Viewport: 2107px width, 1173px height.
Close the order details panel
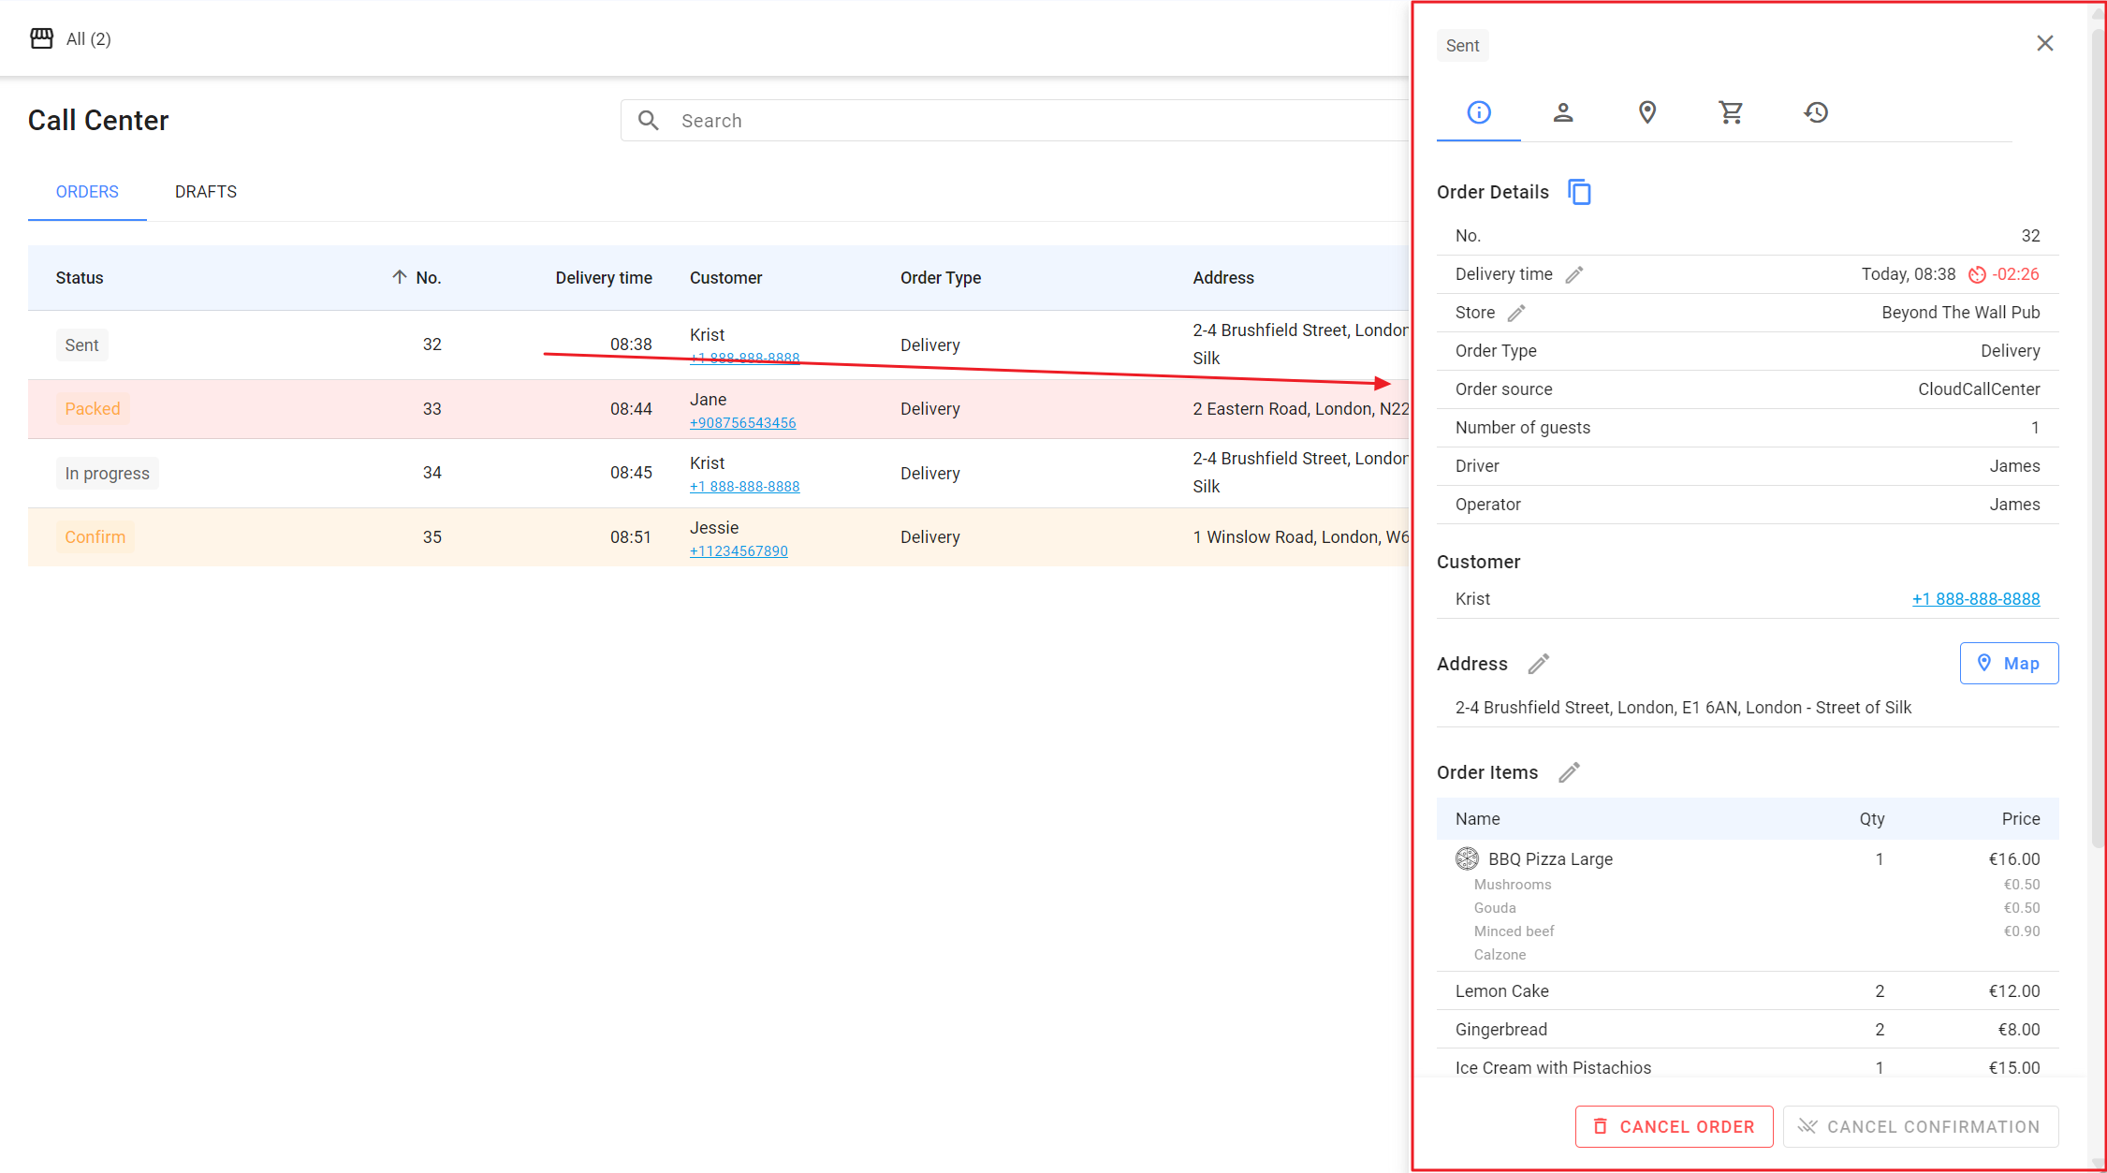coord(2045,43)
